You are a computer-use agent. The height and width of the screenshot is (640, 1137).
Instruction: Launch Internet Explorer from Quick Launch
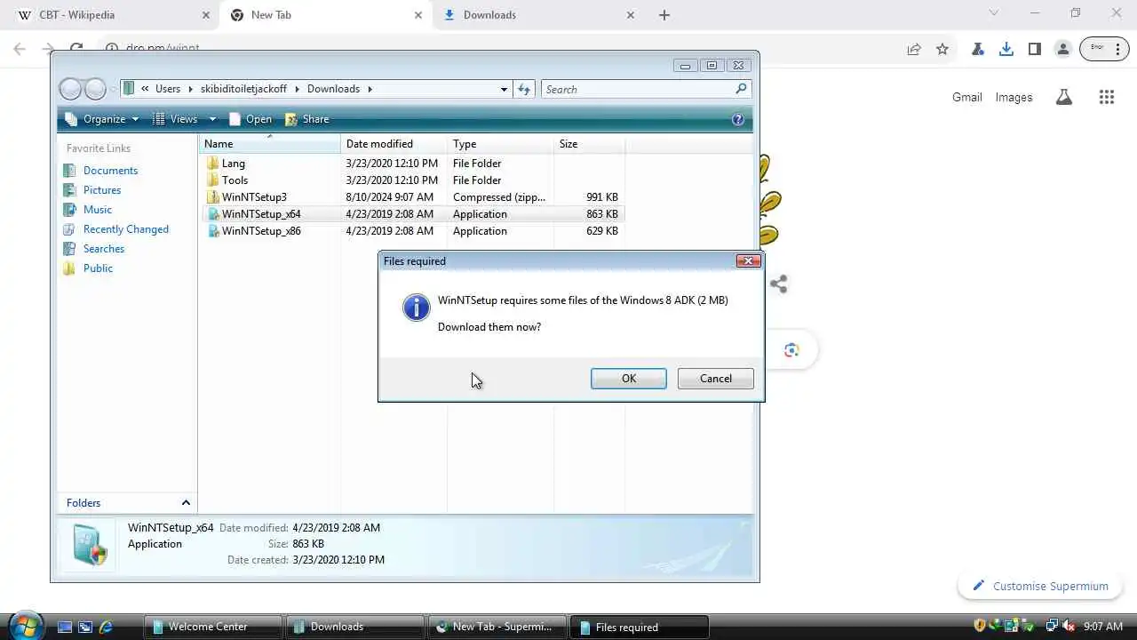pyautogui.click(x=106, y=627)
